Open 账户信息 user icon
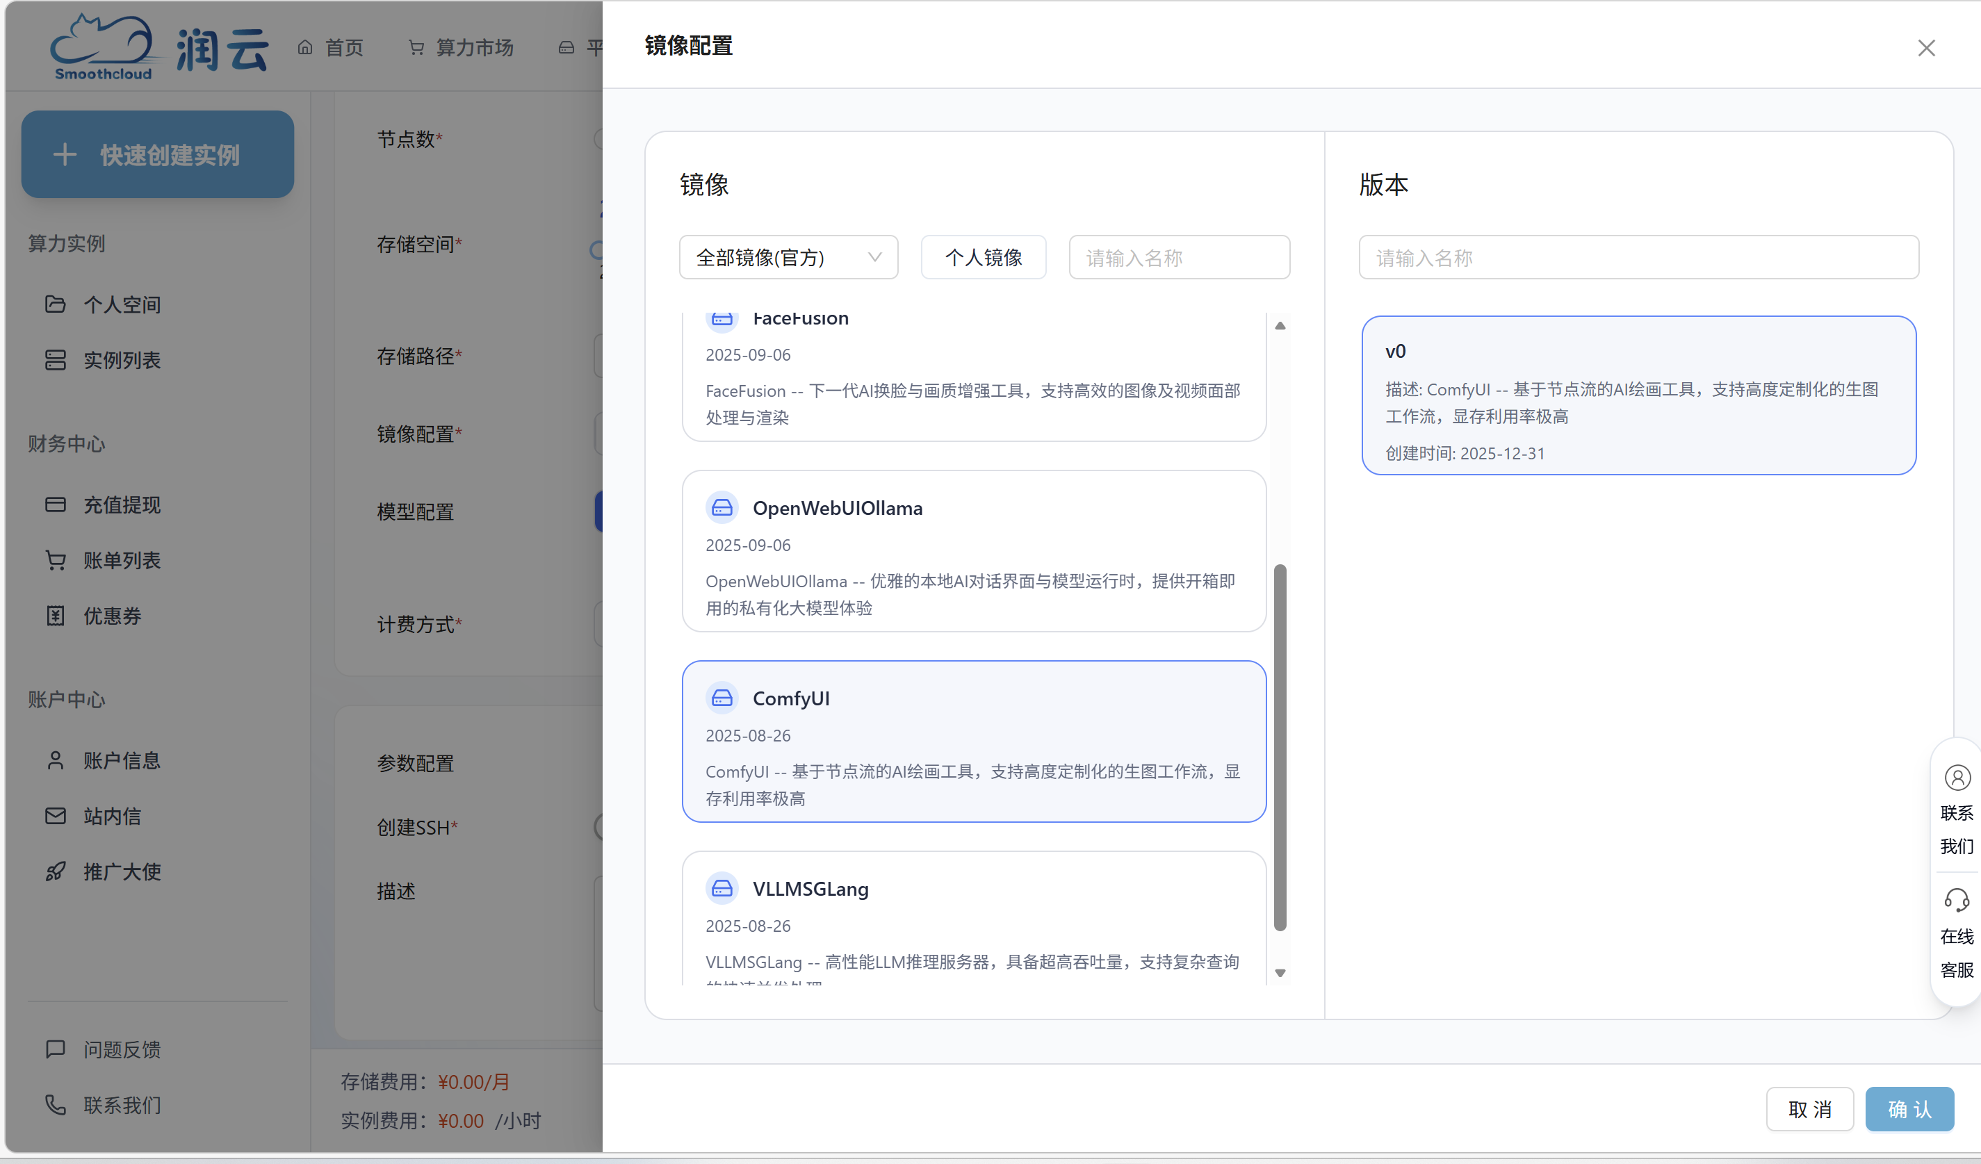The height and width of the screenshot is (1164, 1981). (55, 760)
